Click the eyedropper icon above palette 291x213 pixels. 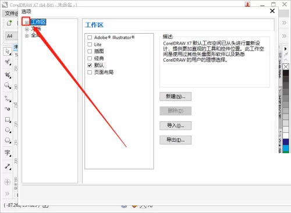(x=286, y=55)
